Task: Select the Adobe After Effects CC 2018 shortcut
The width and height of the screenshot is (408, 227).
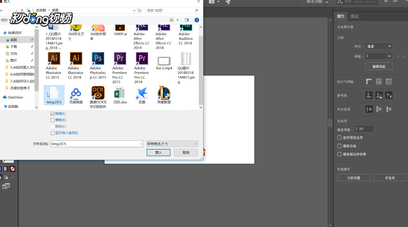Action: (x=164, y=37)
